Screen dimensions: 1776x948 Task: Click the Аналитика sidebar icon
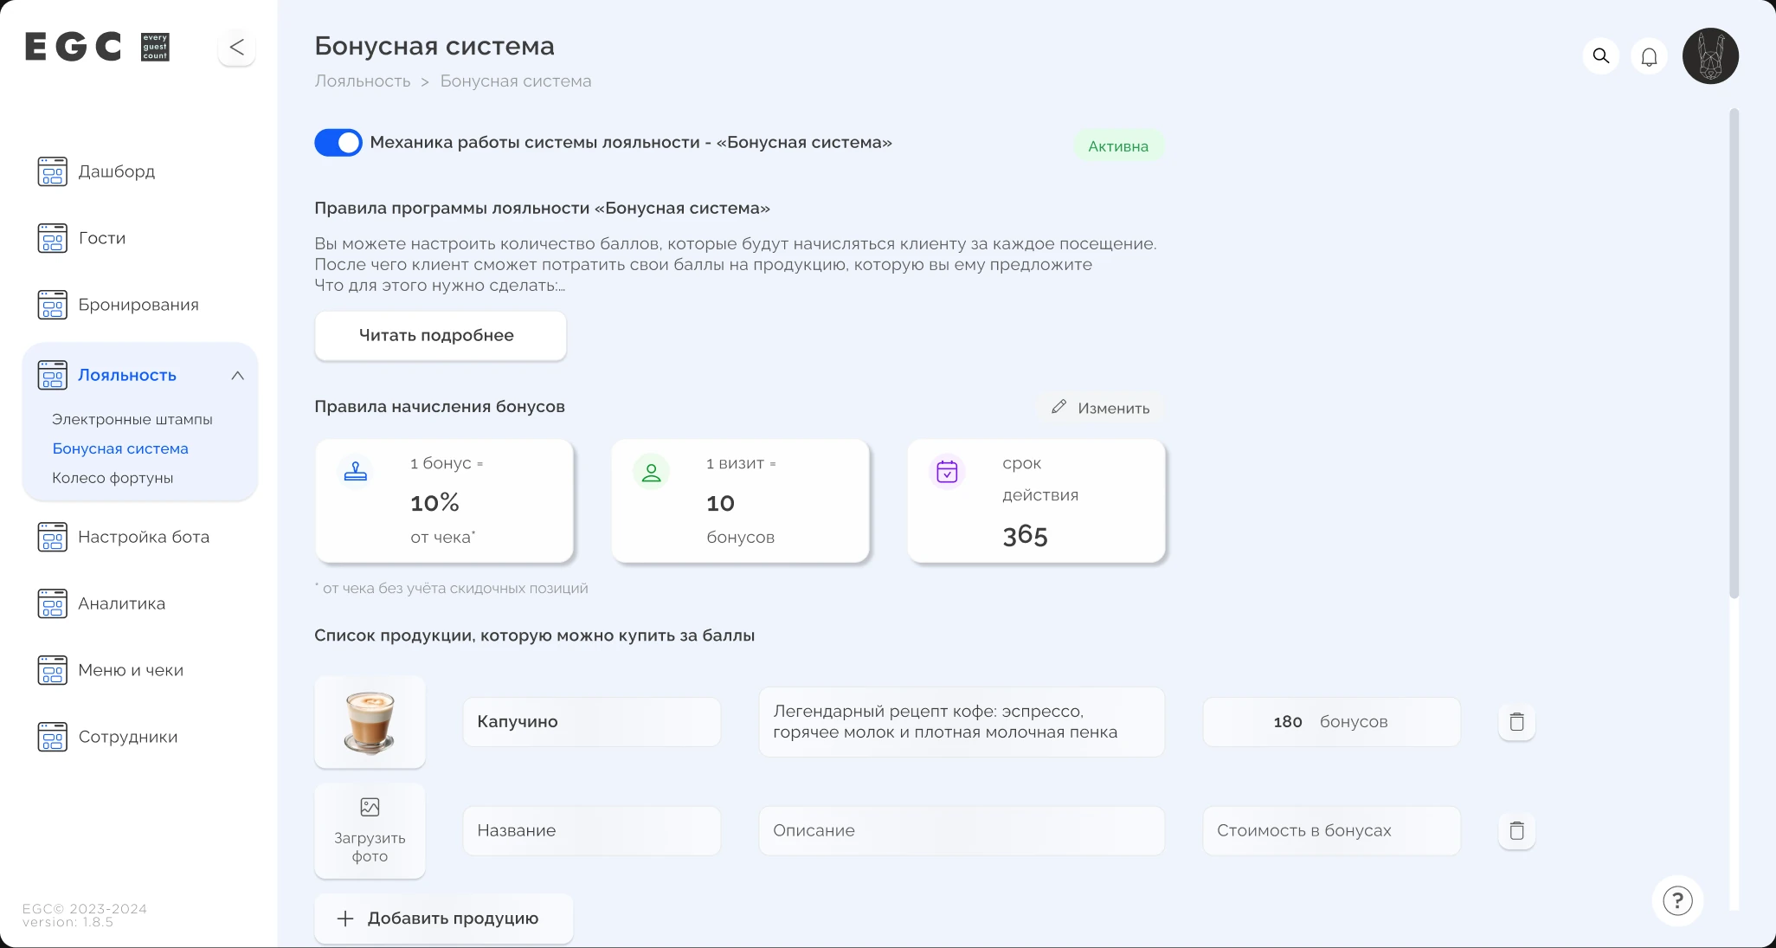point(52,603)
